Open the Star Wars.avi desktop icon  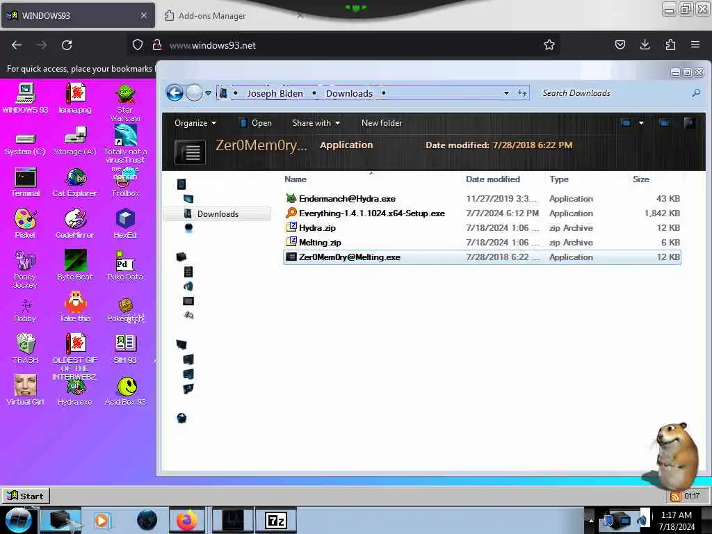click(x=125, y=102)
